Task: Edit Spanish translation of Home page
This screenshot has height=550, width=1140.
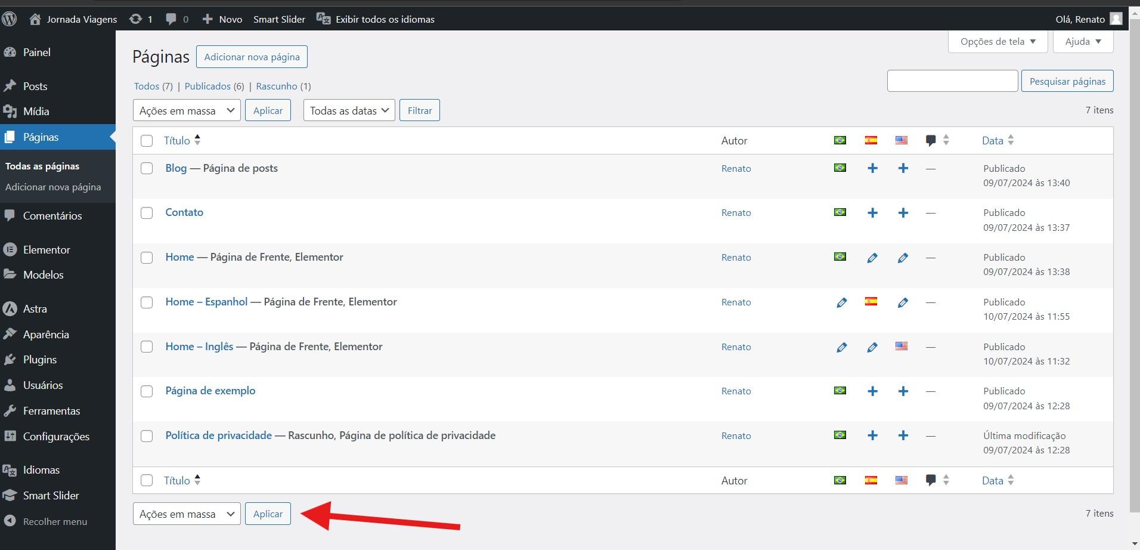Action: point(872,258)
